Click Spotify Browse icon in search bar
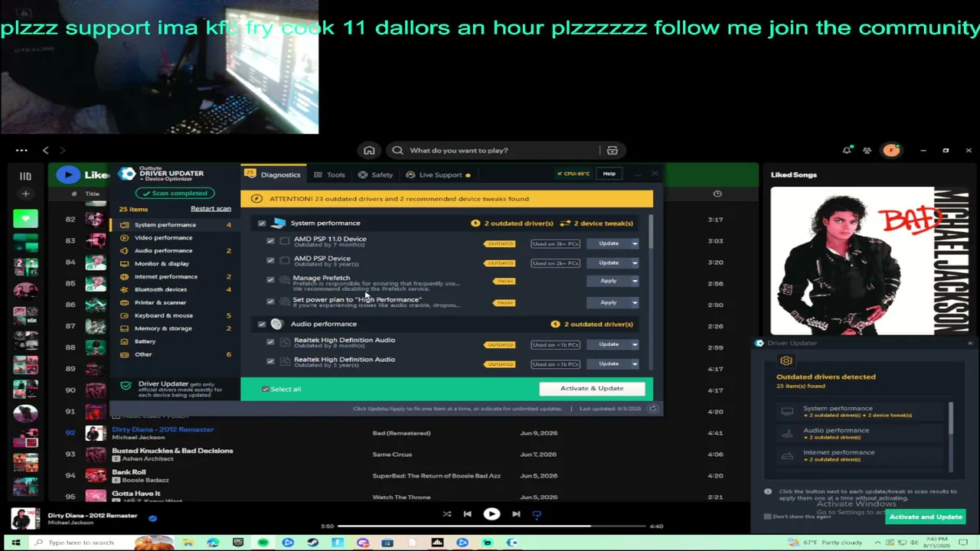The width and height of the screenshot is (980, 551). point(612,151)
